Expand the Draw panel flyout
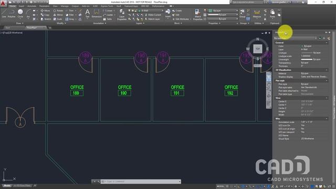Image resolution: width=336 pixels, height=189 pixels. pos(20,23)
